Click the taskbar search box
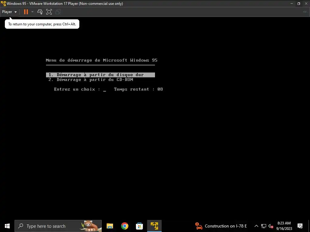The image size is (310, 232). click(x=58, y=226)
